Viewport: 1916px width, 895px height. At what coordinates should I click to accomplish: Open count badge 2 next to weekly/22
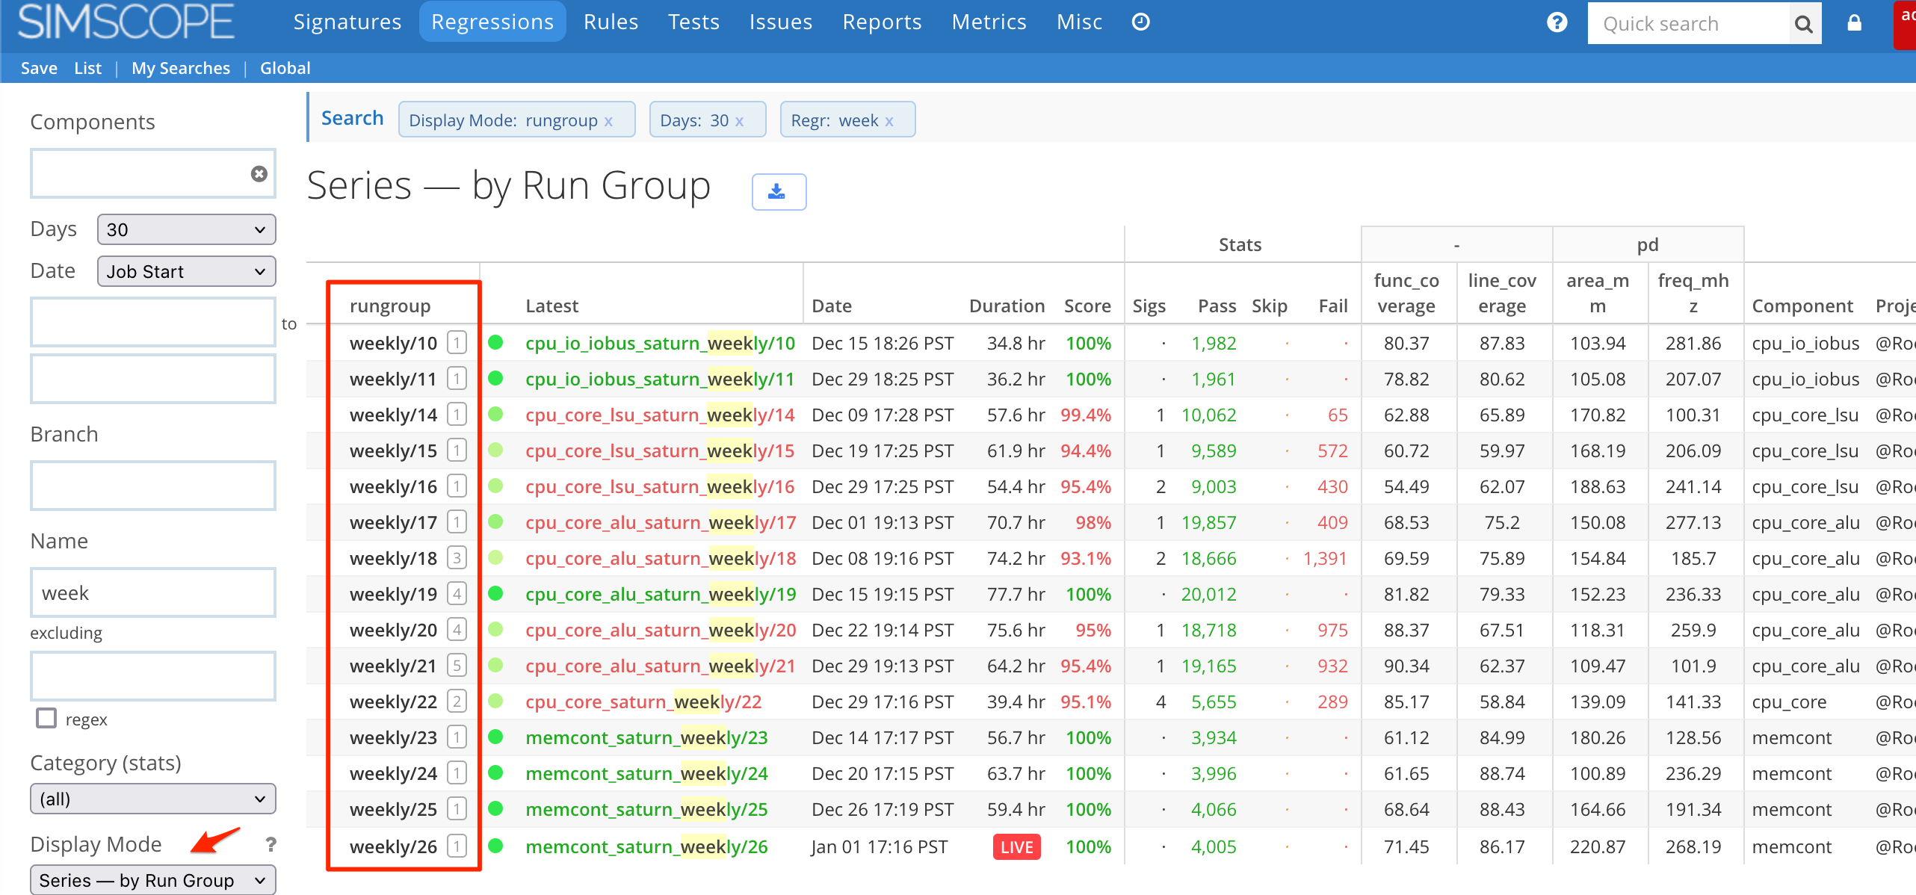[457, 702]
